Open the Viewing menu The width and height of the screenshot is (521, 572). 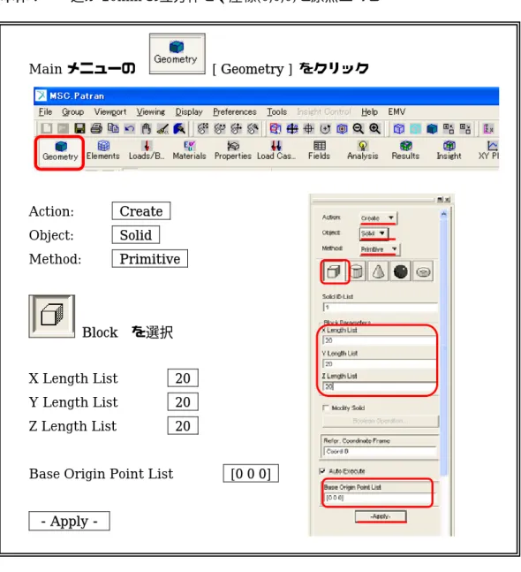pyautogui.click(x=151, y=111)
